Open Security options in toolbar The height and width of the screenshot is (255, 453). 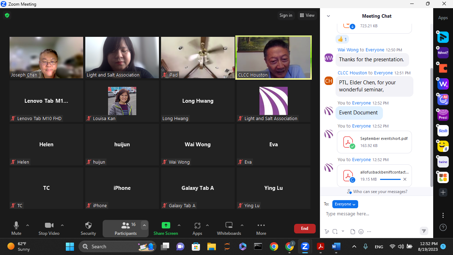(88, 228)
